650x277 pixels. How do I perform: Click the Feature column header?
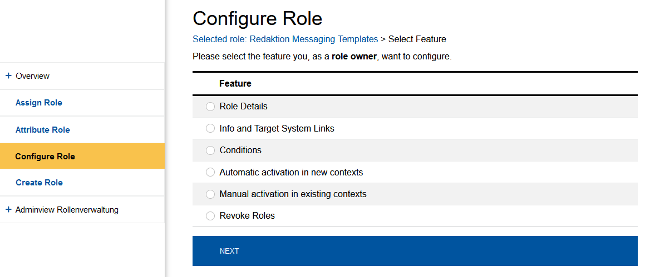tap(235, 84)
